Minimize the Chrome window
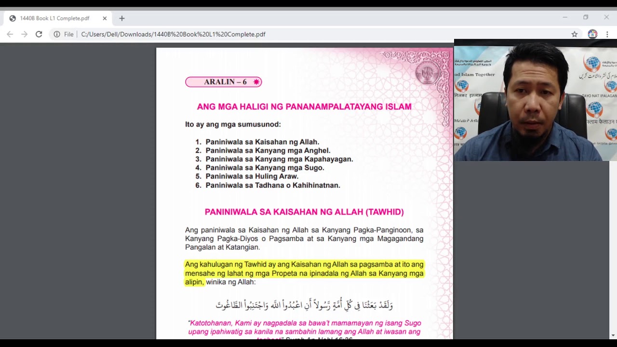The width and height of the screenshot is (617, 347). tap(565, 17)
